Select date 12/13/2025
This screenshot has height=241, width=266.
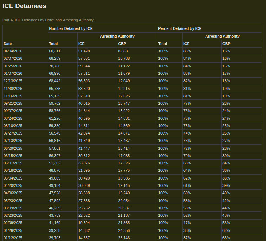[13, 81]
